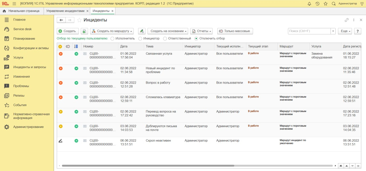
Task: Click the Создать button
Action: pos(68,31)
